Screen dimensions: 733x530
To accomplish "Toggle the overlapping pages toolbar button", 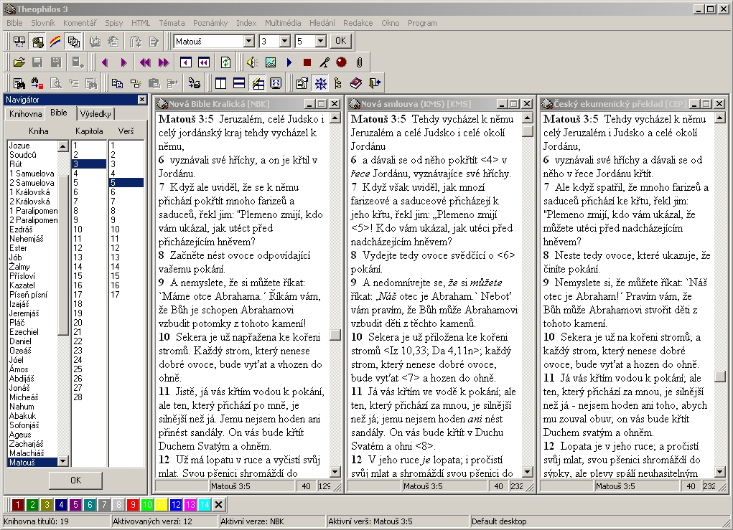I will pyautogui.click(x=73, y=42).
